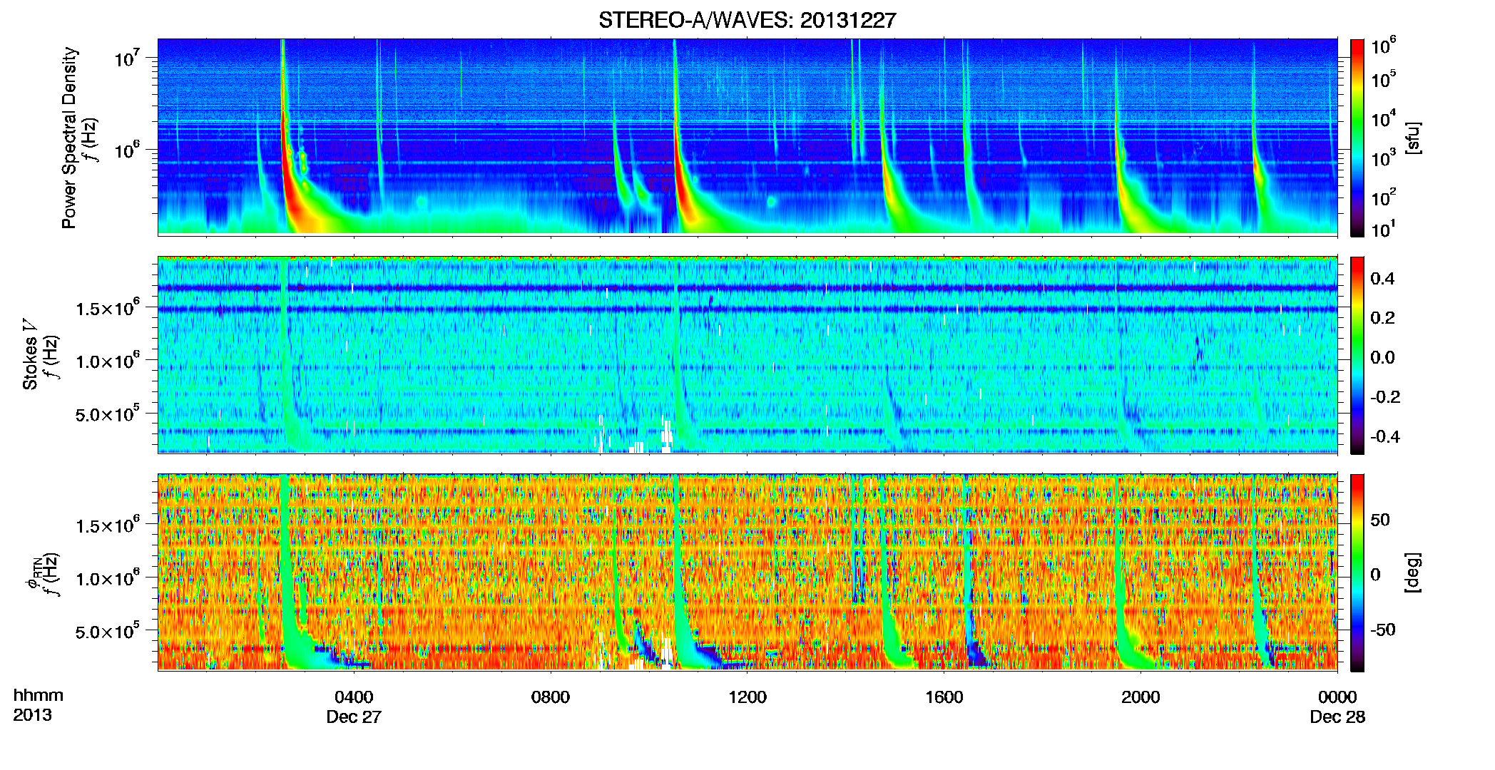
Task: Click the 0800 time axis label
Action: tap(551, 697)
